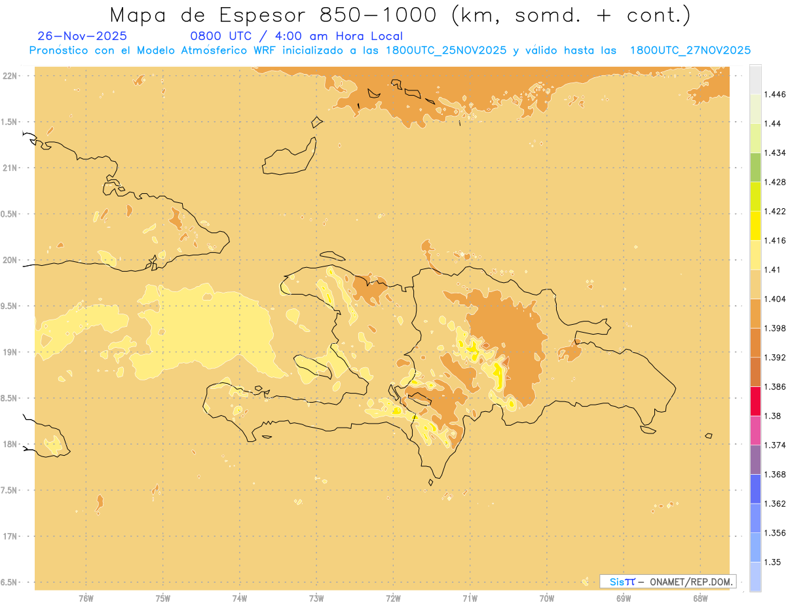786x607 pixels.
Task: Pick the bright yellow swatch between 1.416 and 1.422
Action: [x=755, y=226]
